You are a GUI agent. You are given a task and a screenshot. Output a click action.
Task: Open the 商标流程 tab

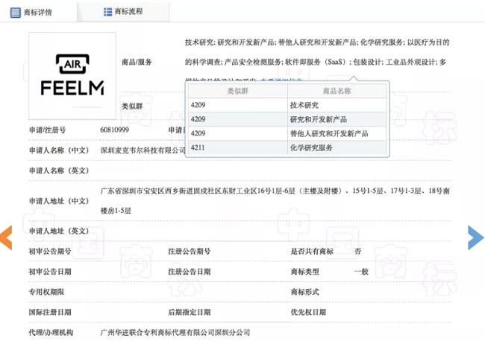point(128,12)
